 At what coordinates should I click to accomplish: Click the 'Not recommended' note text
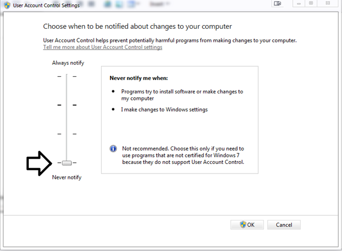pos(183,155)
